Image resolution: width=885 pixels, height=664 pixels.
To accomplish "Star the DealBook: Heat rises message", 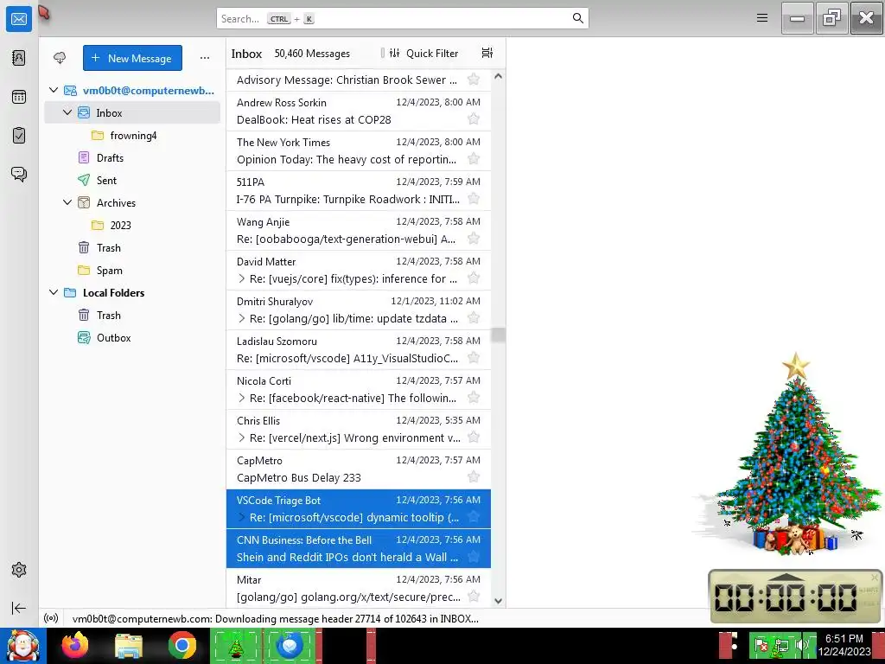I will (474, 119).
